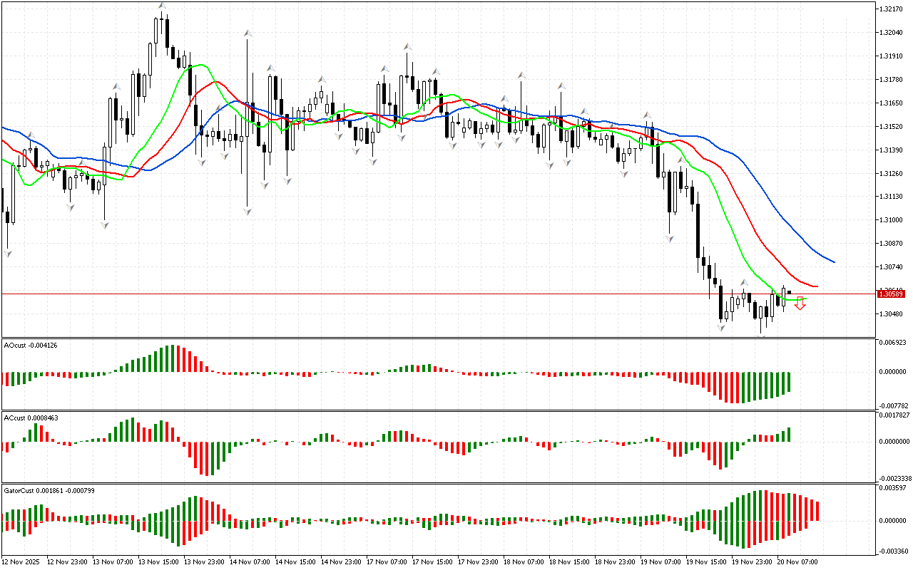The image size is (913, 570).
Task: Click the 1.32170 price scale label
Action: coord(892,9)
